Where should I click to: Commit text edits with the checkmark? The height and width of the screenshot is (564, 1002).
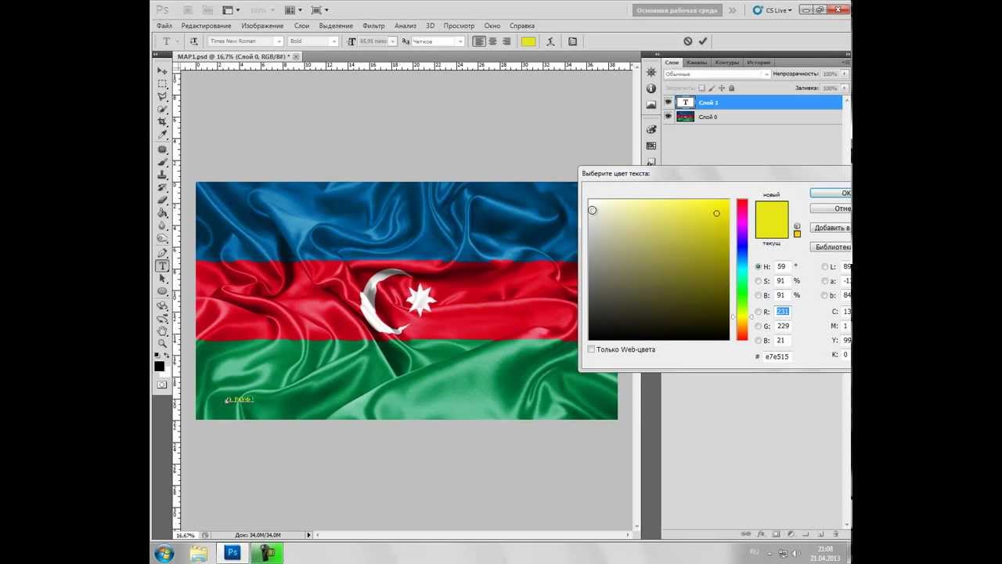702,42
